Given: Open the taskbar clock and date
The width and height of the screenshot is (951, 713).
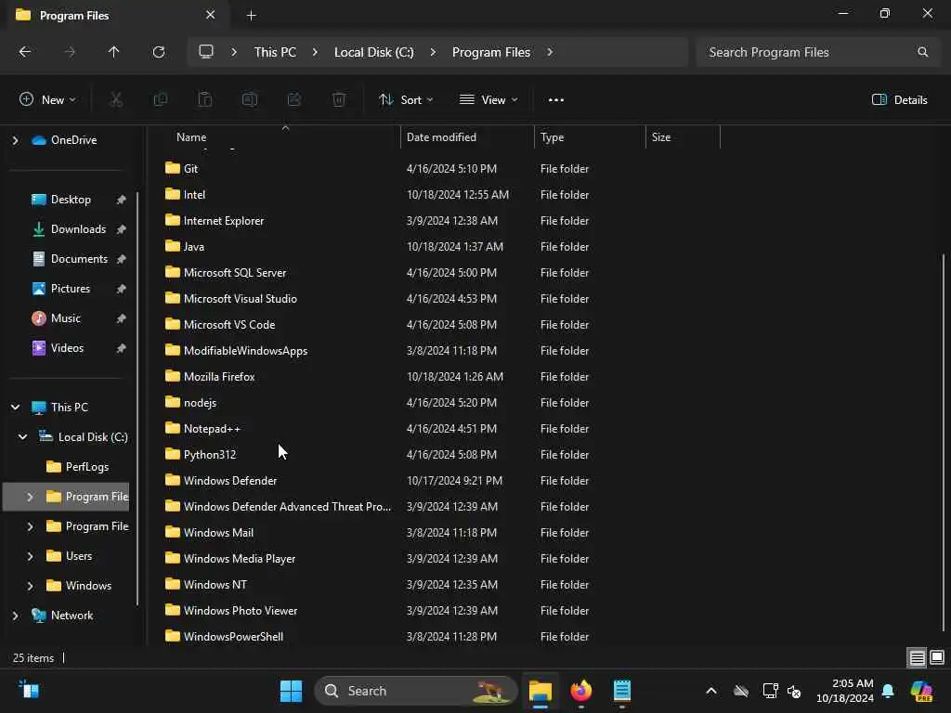Looking at the screenshot, I should point(844,691).
